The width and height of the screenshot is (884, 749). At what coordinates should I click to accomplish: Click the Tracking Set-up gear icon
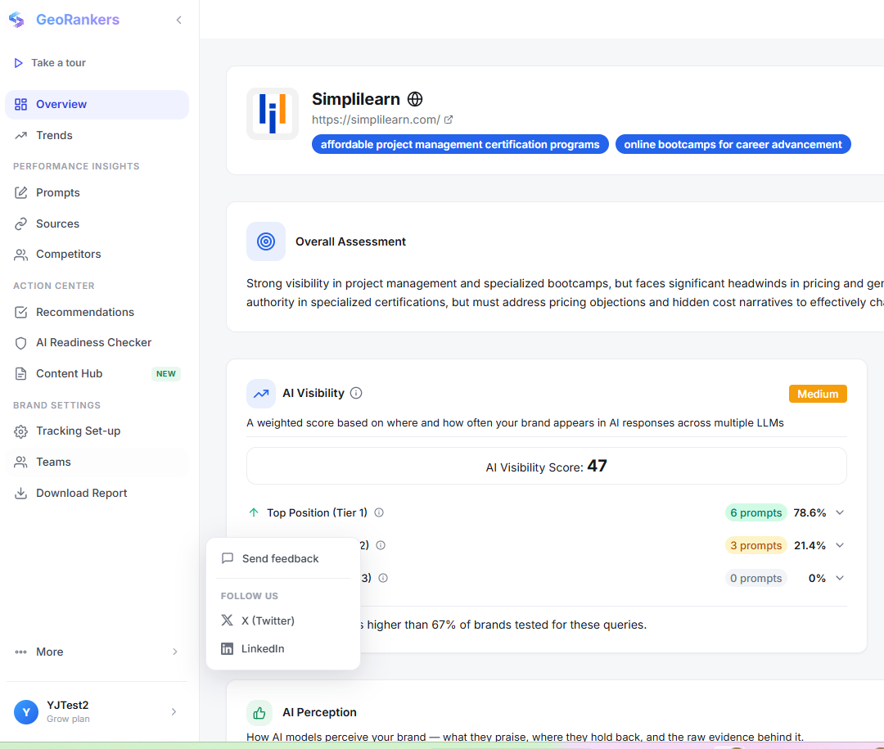click(20, 431)
